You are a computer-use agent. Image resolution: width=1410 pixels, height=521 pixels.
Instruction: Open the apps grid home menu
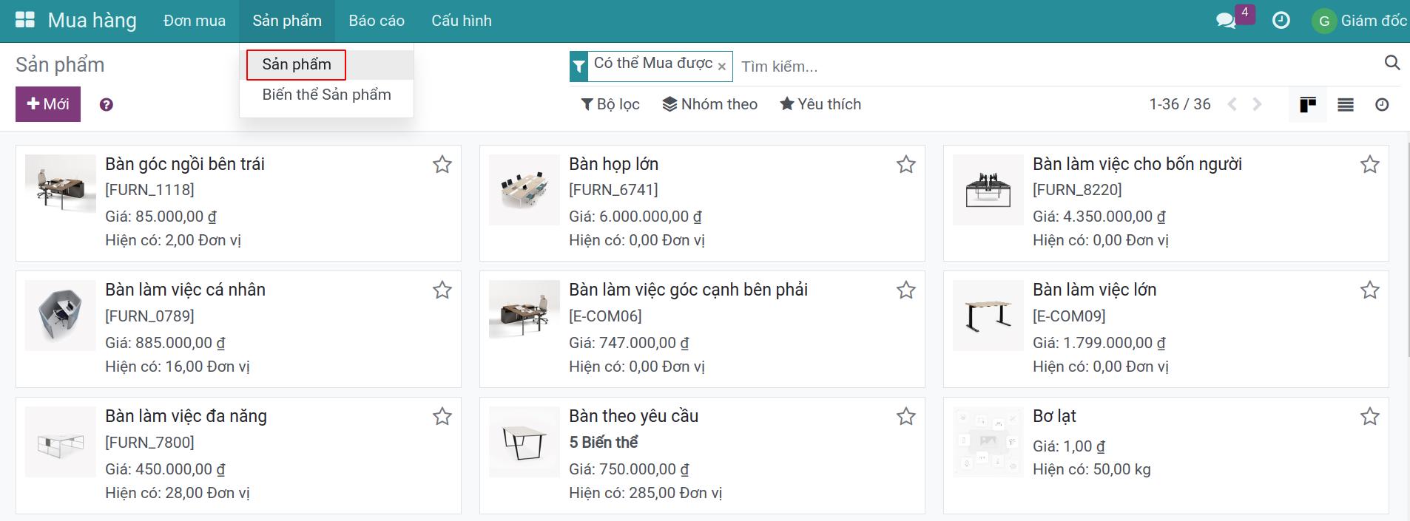click(x=25, y=21)
